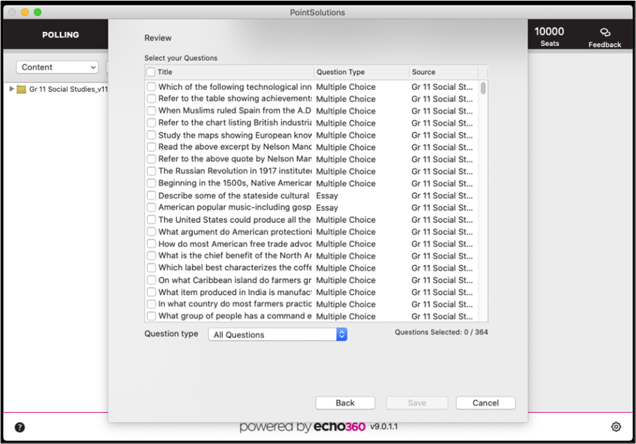Screen dimensions: 636x444
Task: Check 'What item produced in India' question
Action: pos(151,292)
